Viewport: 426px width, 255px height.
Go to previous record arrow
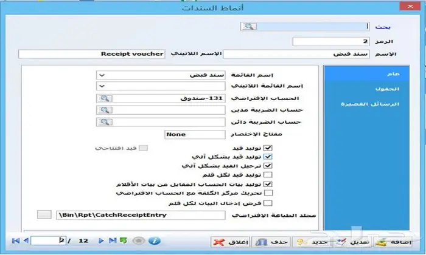26,240
